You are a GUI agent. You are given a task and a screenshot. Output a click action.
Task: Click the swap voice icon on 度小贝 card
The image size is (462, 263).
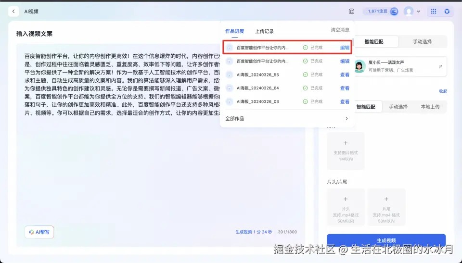(x=440, y=66)
